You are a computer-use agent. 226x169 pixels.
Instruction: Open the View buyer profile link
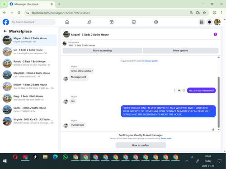tap(150, 61)
